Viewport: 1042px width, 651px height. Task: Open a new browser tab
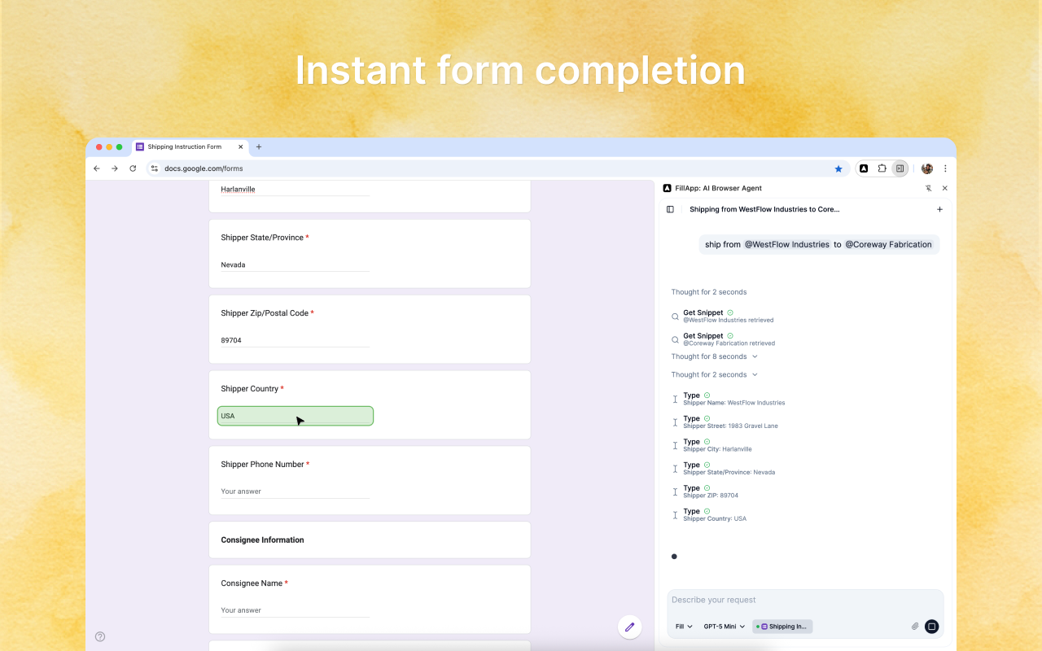point(259,147)
